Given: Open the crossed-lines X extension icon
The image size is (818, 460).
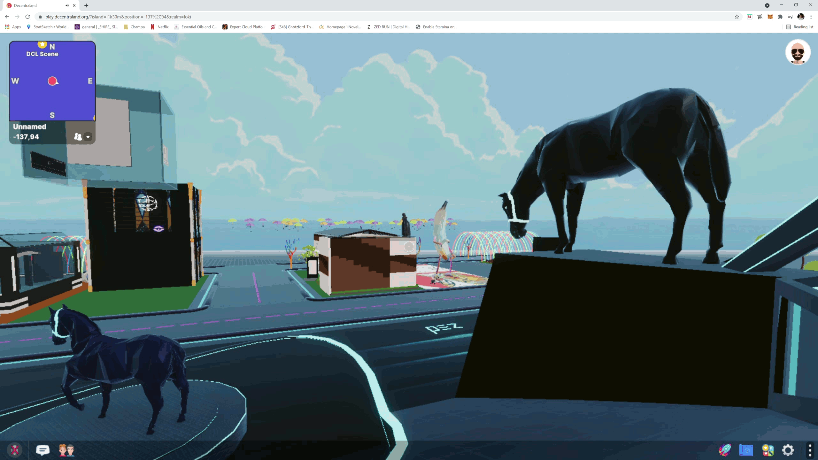Looking at the screenshot, I should pos(760,17).
